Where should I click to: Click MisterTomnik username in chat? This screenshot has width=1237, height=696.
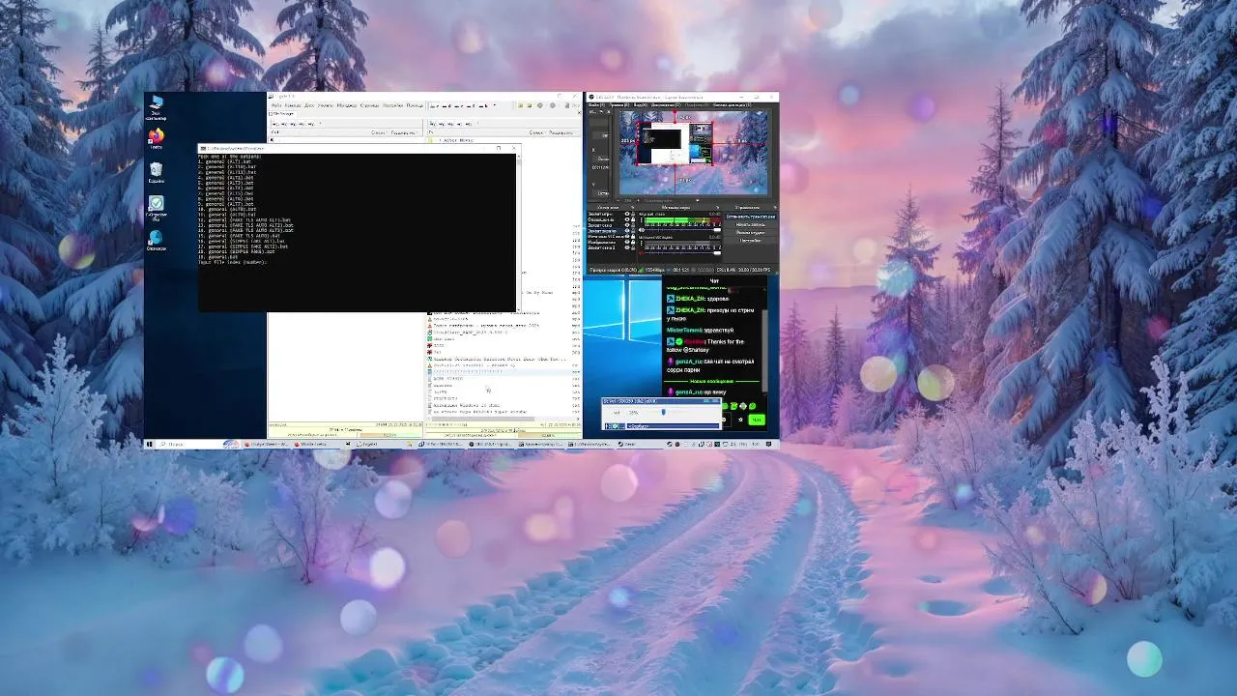[684, 330]
